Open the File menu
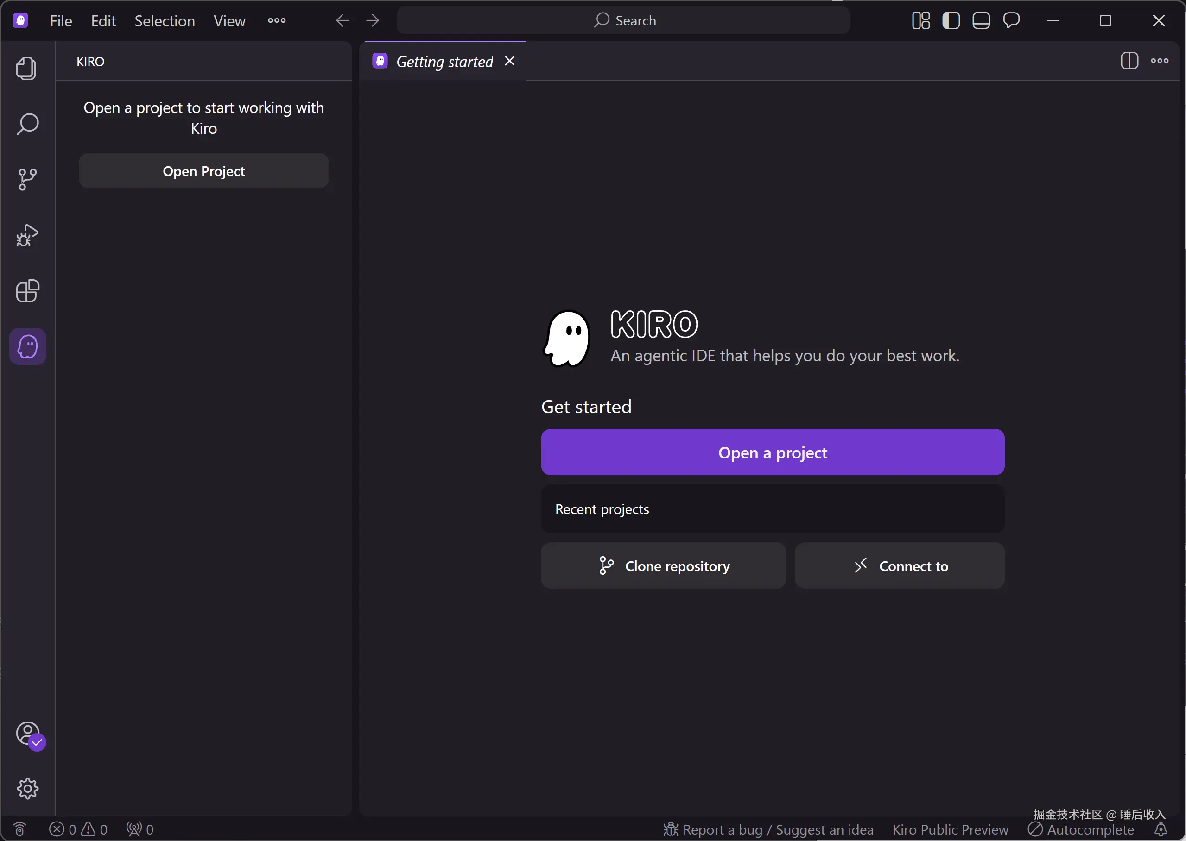This screenshot has width=1186, height=841. [61, 21]
